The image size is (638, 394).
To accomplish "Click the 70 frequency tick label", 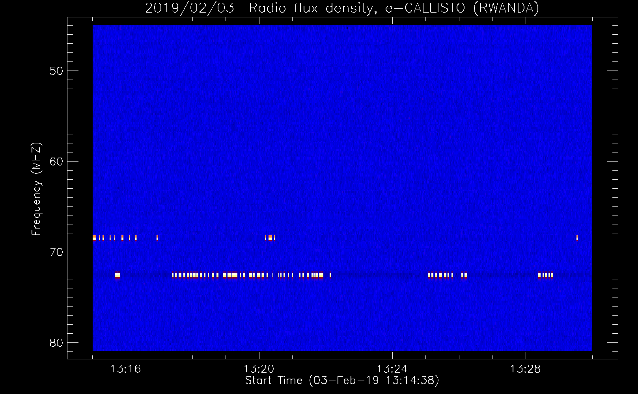I will [x=56, y=252].
